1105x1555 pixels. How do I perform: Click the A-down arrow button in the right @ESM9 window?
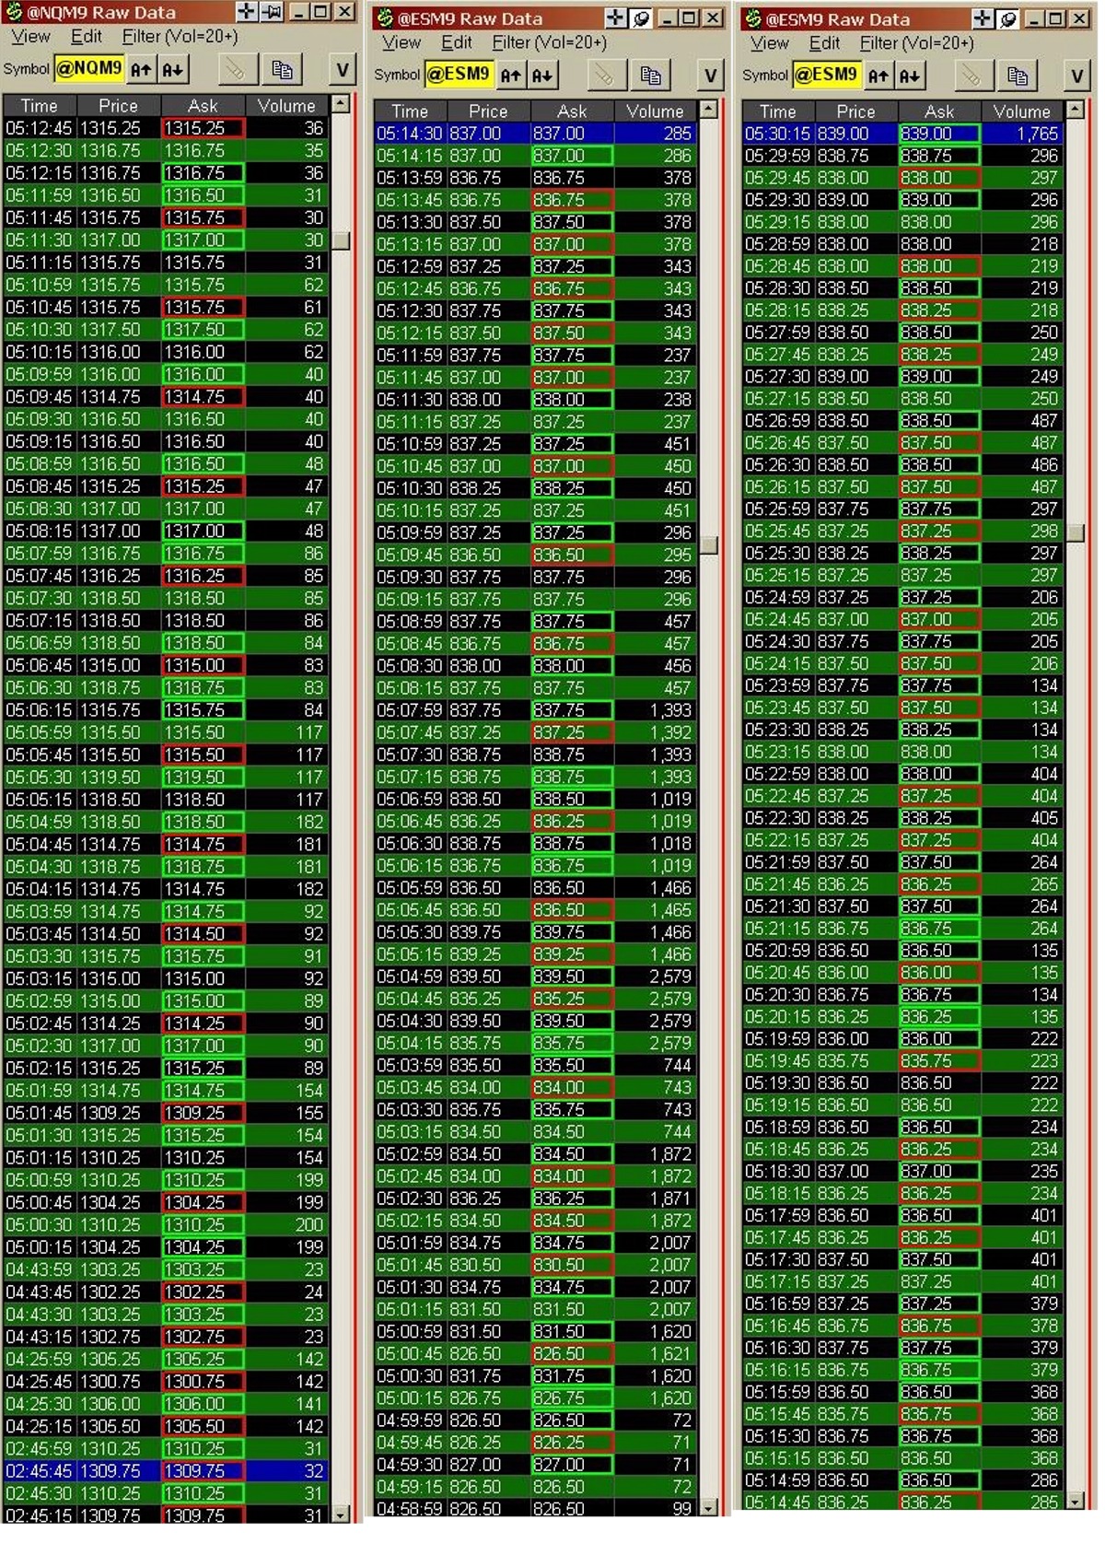pyautogui.click(x=910, y=76)
